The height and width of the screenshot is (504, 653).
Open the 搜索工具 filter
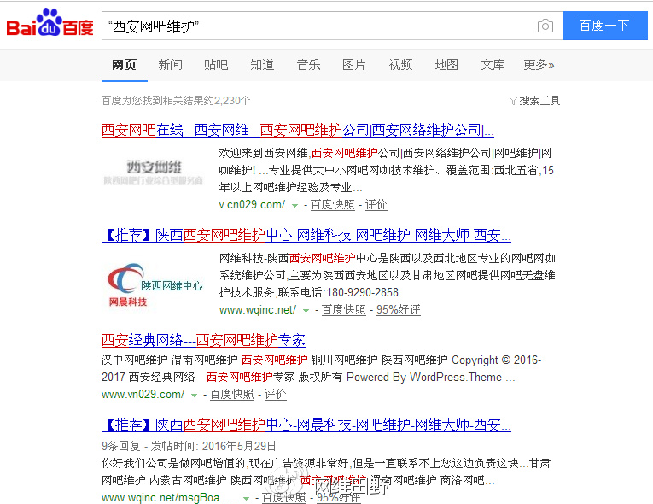click(539, 101)
